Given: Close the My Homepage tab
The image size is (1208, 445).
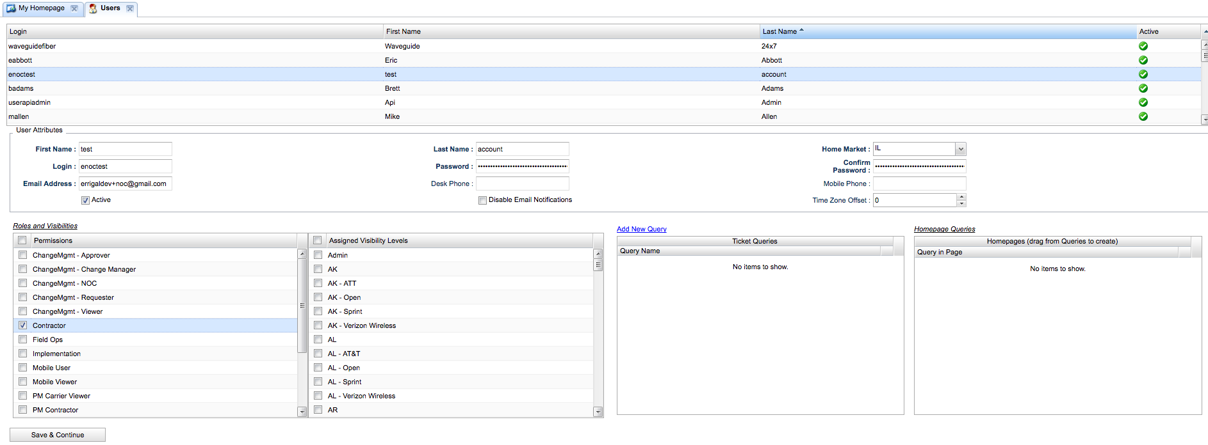Looking at the screenshot, I should pos(74,8).
